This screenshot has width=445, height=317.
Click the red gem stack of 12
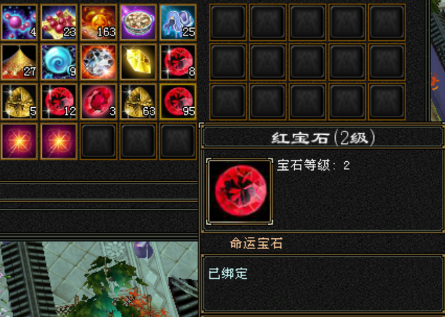coord(59,101)
